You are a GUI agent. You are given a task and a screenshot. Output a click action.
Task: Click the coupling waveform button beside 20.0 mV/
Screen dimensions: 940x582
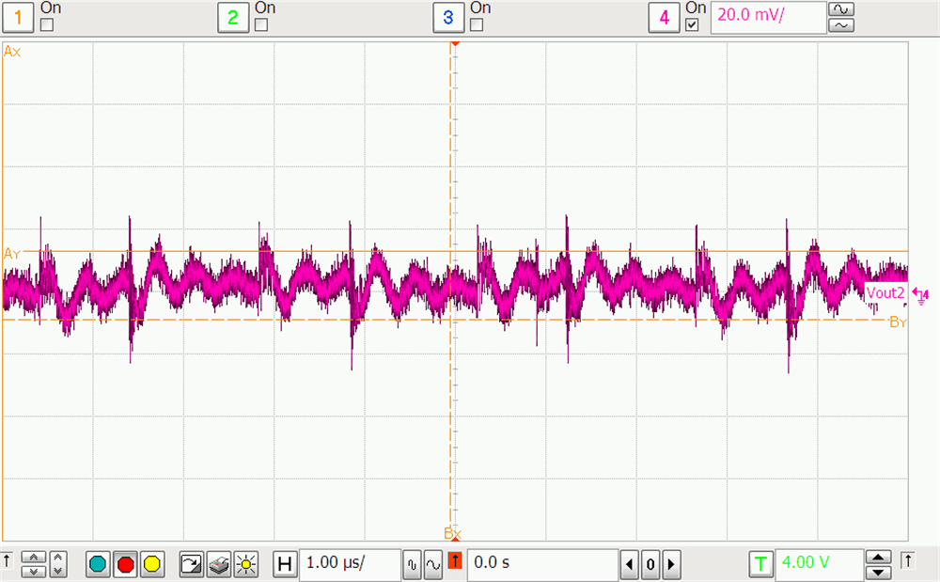click(x=839, y=11)
